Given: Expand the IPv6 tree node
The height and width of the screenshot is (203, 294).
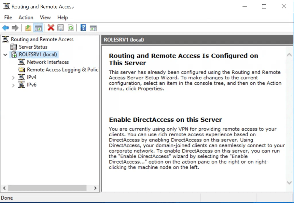Looking at the screenshot, I should [13, 85].
